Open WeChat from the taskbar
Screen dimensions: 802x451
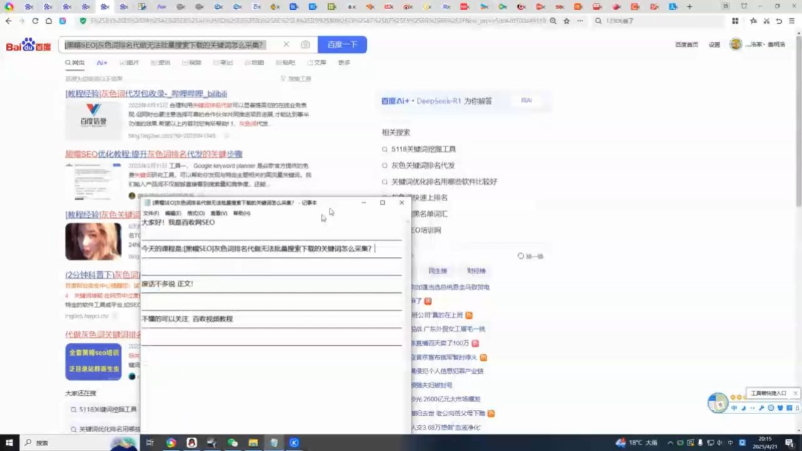pyautogui.click(x=232, y=443)
